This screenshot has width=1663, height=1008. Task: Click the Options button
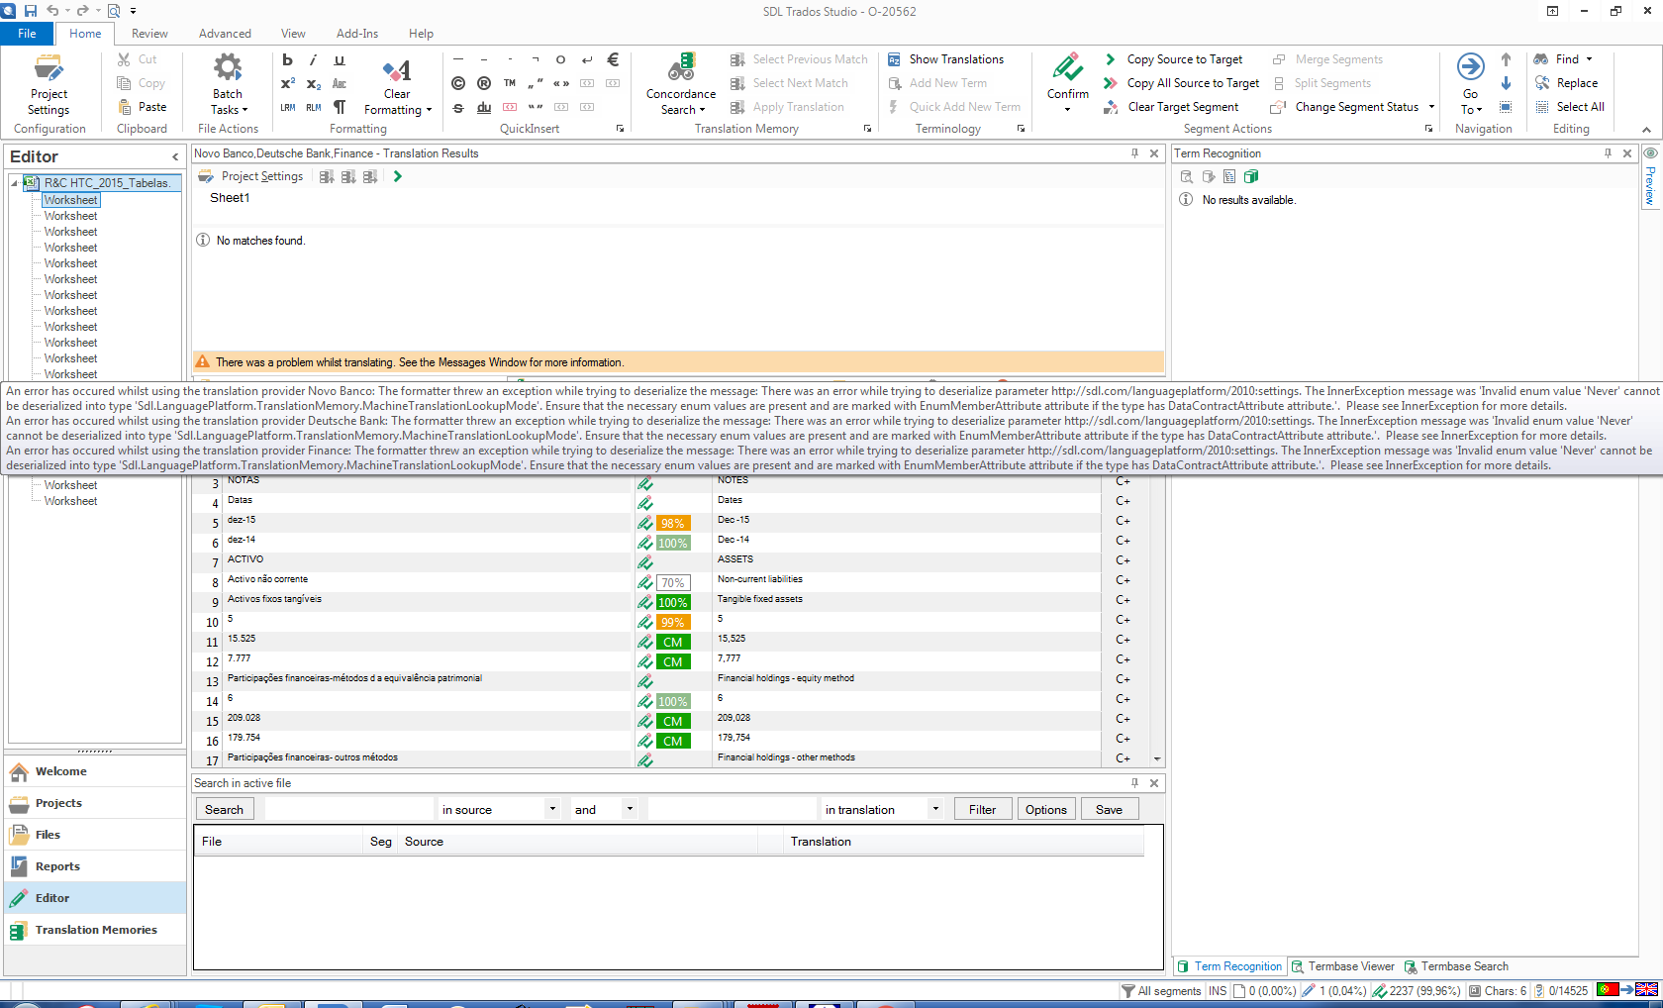(x=1045, y=809)
